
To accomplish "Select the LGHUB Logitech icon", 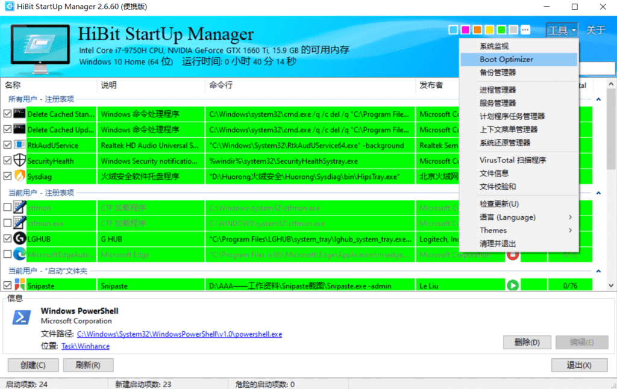I will pyautogui.click(x=19, y=238).
